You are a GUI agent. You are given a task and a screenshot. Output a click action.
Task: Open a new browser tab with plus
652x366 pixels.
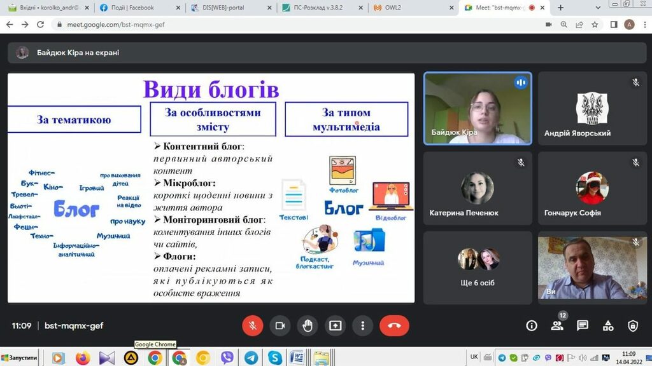(x=561, y=8)
